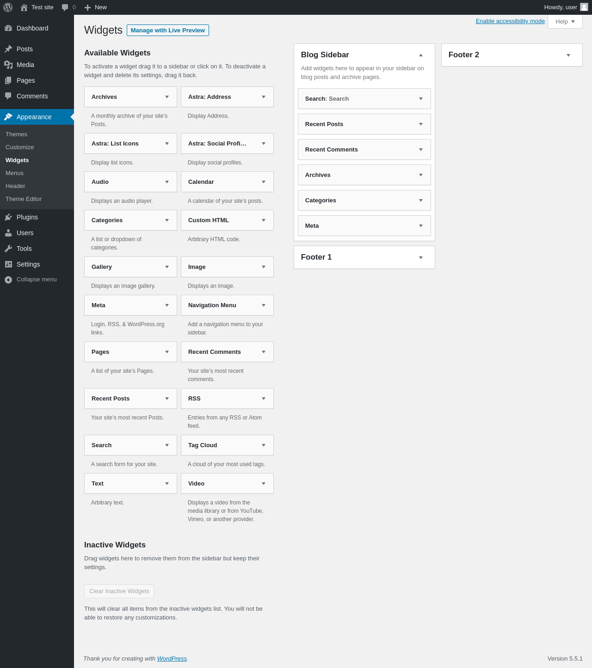
Task: Click the Collapse menu arrow icon
Action: pos(8,279)
